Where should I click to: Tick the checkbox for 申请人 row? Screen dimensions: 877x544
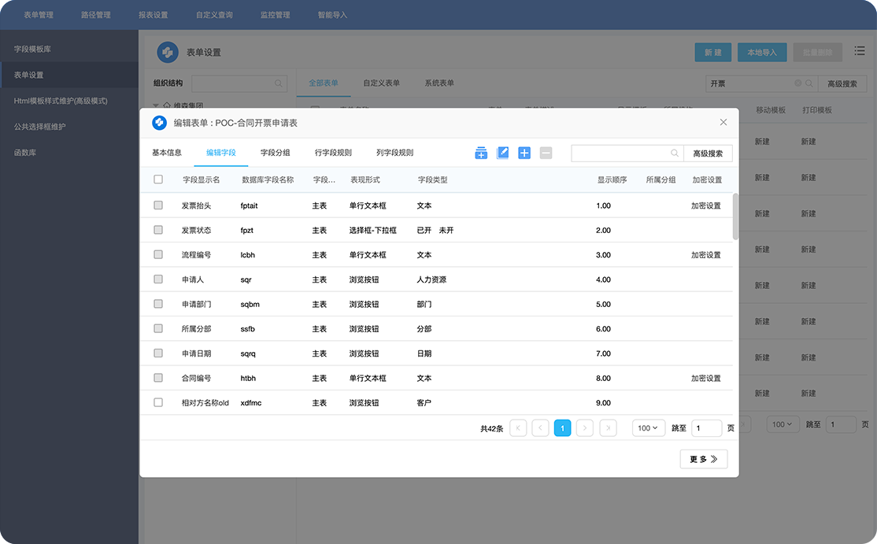pyautogui.click(x=158, y=279)
